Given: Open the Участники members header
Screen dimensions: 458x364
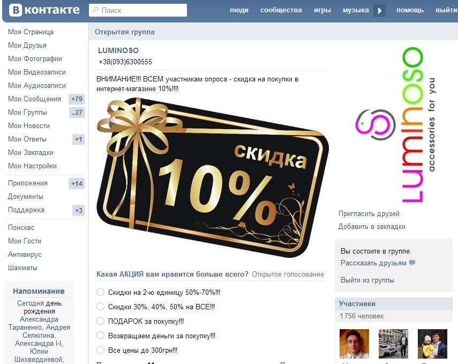Looking at the screenshot, I should 394,304.
